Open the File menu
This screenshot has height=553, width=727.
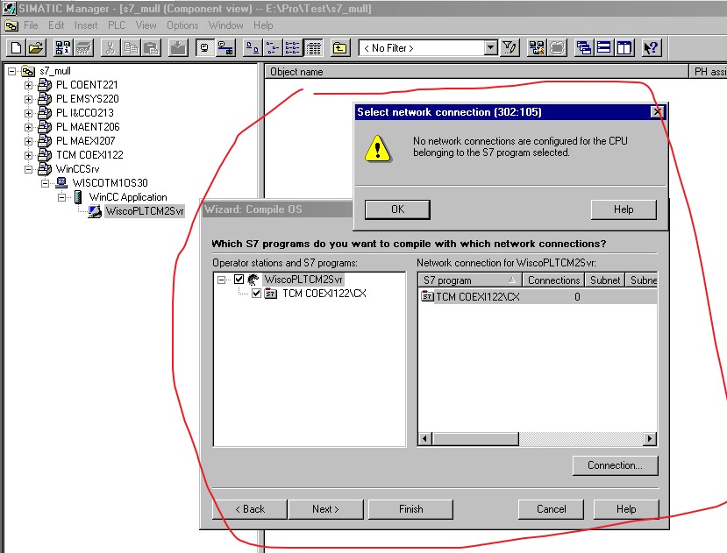coord(31,25)
